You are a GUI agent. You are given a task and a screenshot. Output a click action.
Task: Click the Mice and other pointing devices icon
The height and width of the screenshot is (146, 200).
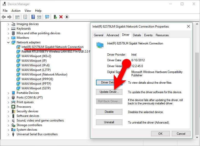point(13,33)
